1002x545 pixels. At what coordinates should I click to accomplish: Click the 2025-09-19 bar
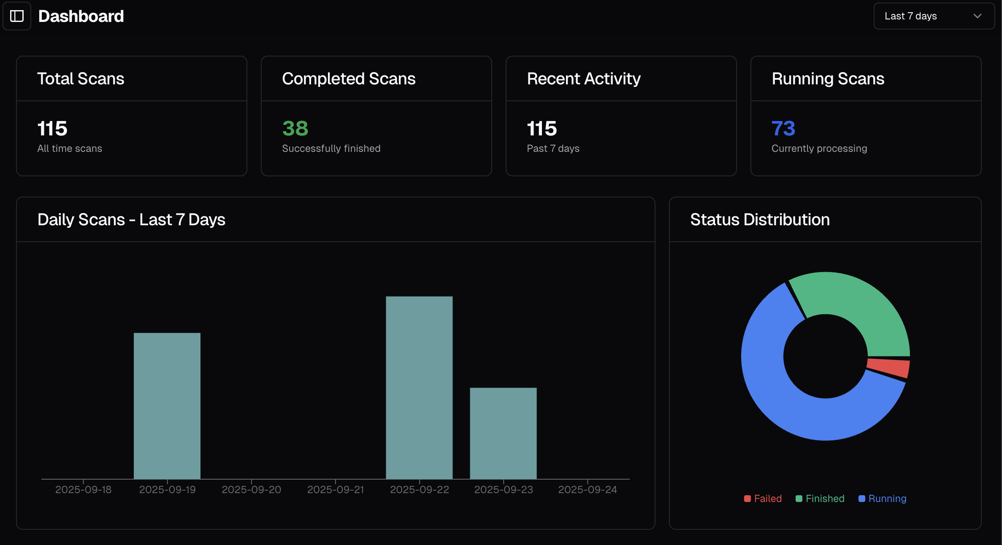pyautogui.click(x=167, y=405)
